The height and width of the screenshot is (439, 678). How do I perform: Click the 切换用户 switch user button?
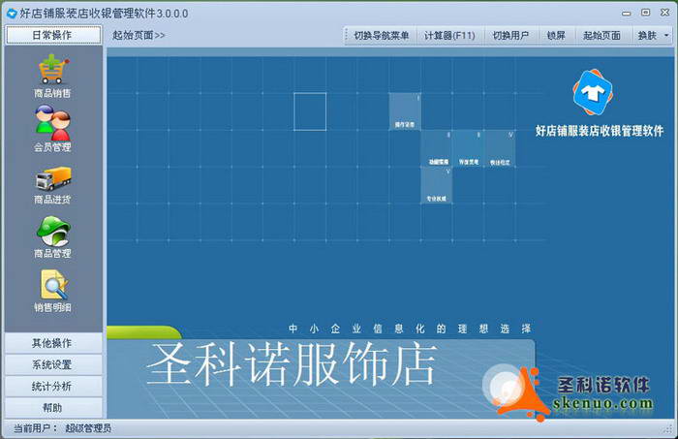pos(510,35)
